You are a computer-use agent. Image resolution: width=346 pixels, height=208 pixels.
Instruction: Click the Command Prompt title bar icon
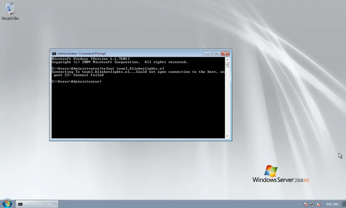tap(54, 54)
